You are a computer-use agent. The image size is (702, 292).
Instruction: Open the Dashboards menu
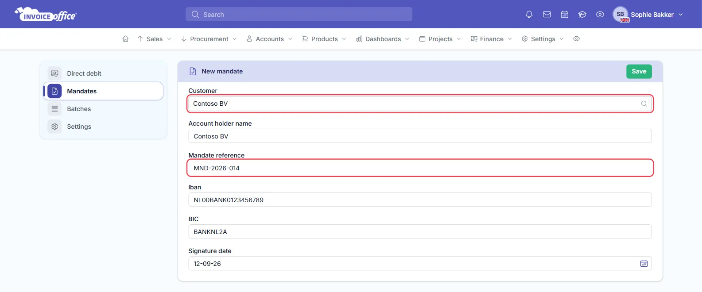(x=383, y=39)
